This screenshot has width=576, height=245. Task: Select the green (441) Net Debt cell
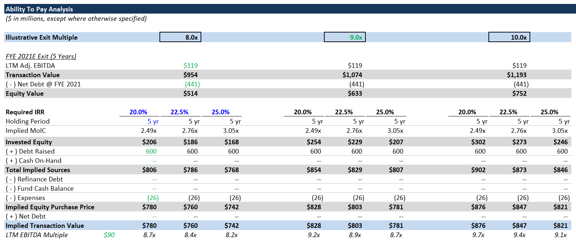click(192, 84)
